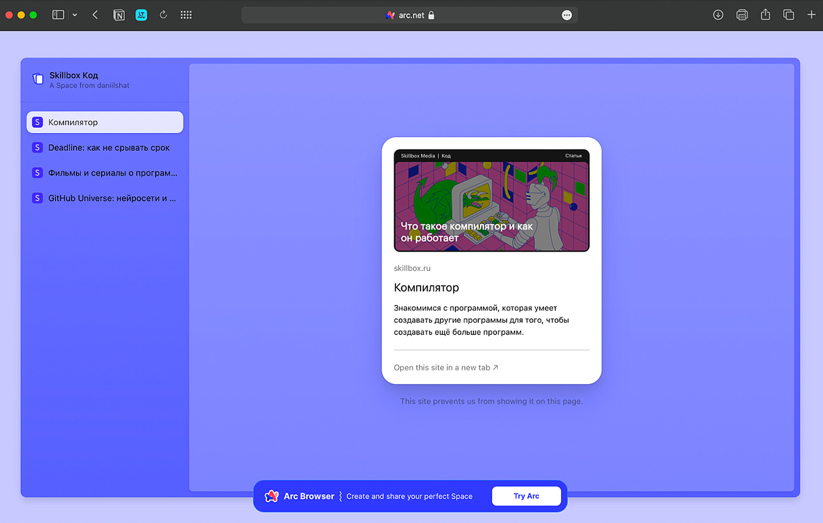The image size is (823, 523).
Task: Click the Notion extension icon
Action: point(119,15)
